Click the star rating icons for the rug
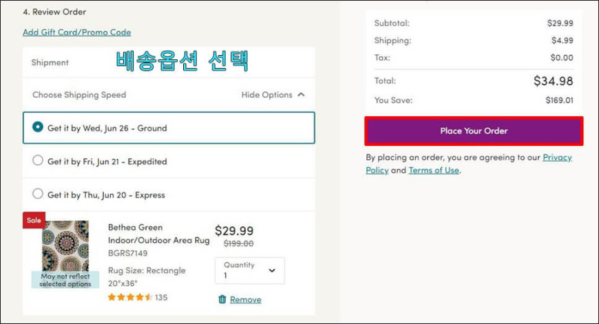The width and height of the screenshot is (599, 324). coord(130,297)
